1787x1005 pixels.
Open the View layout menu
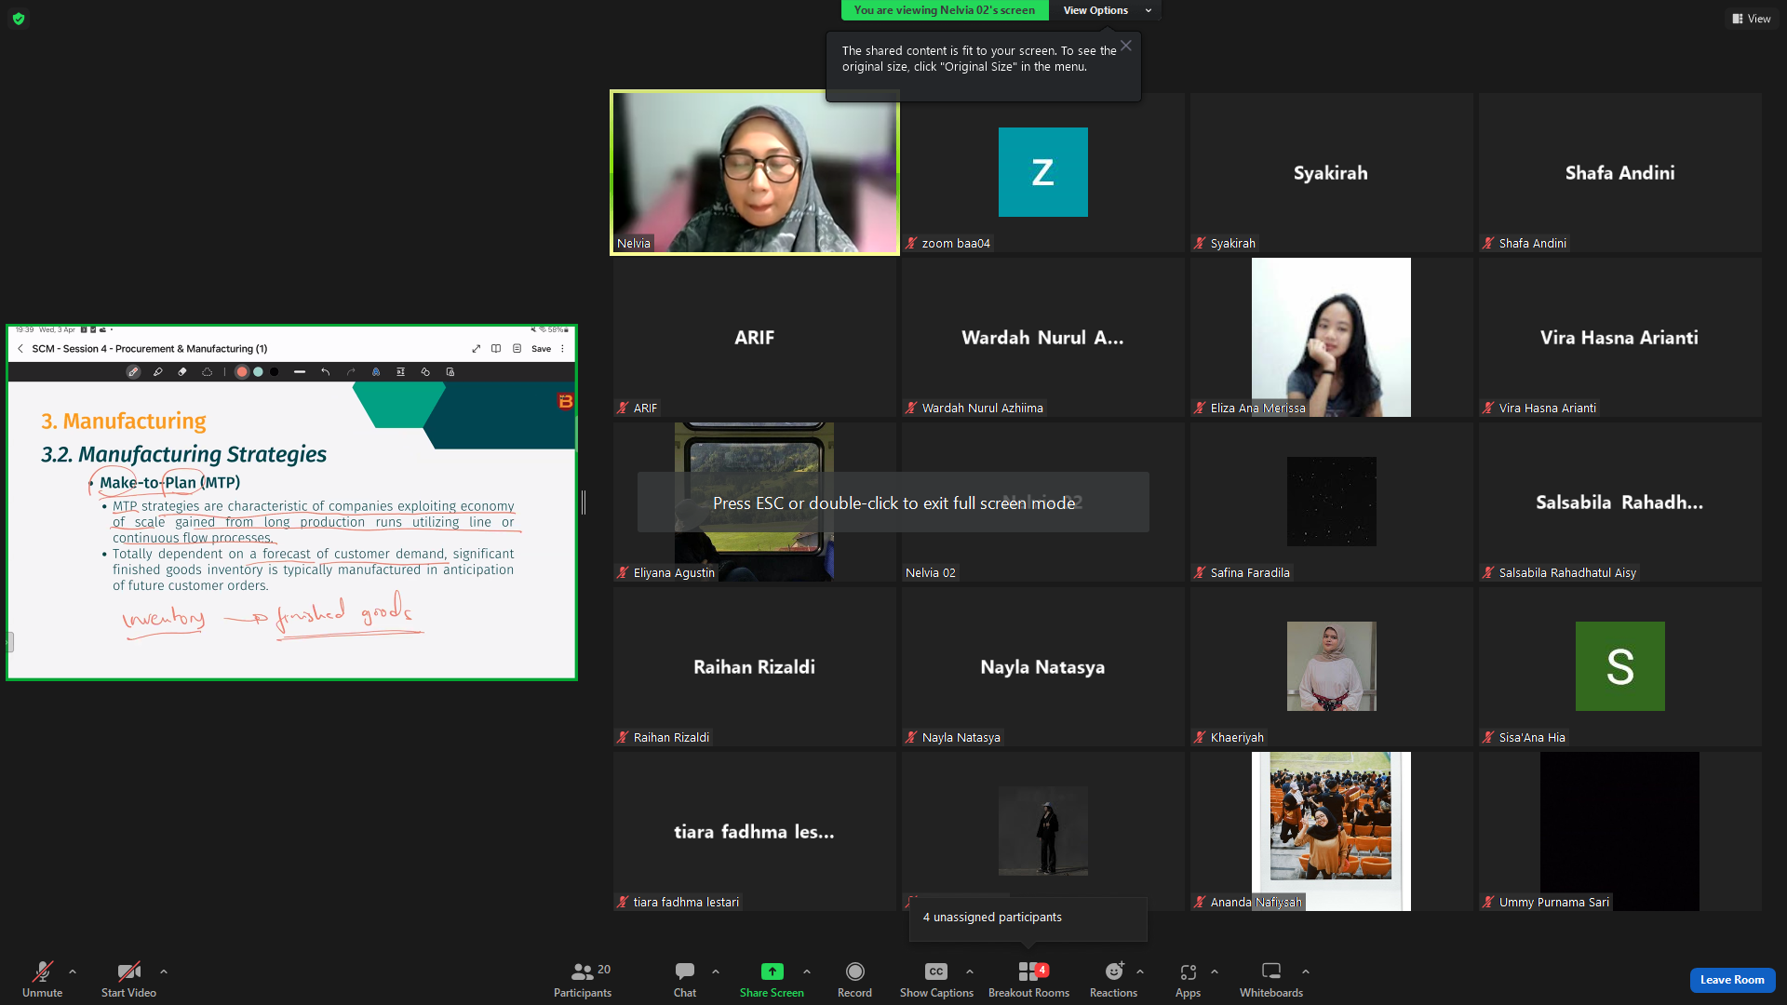tap(1752, 19)
